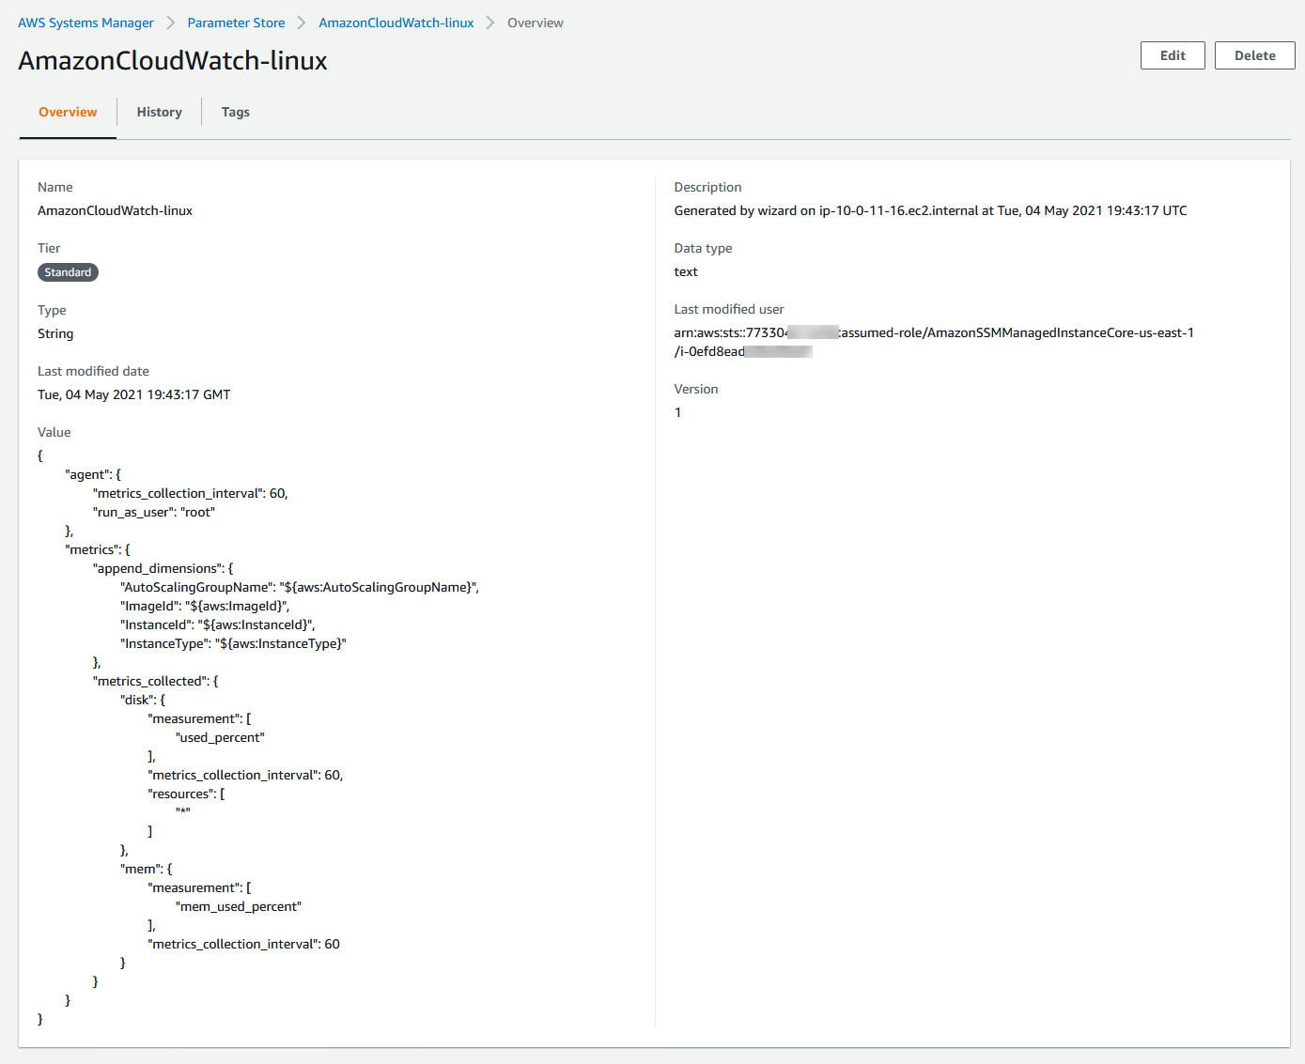Click the "ImageId" JSON line

tap(205, 606)
